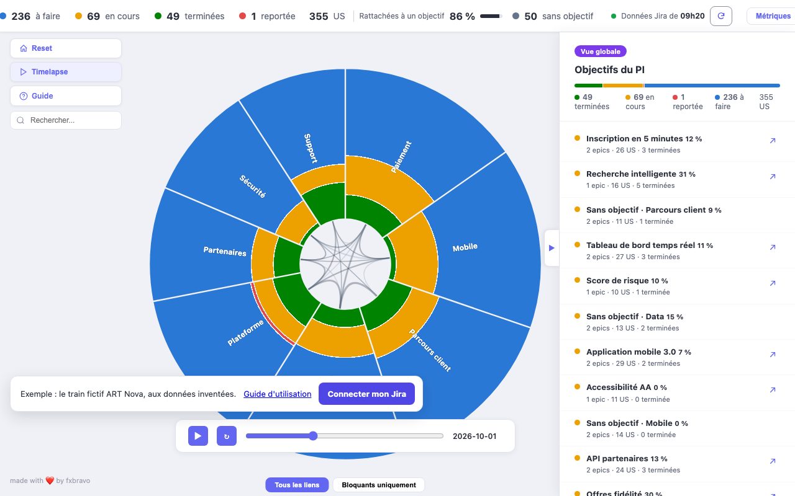795x496 pixels.
Task: Click the 69 en cours counter
Action: [107, 16]
